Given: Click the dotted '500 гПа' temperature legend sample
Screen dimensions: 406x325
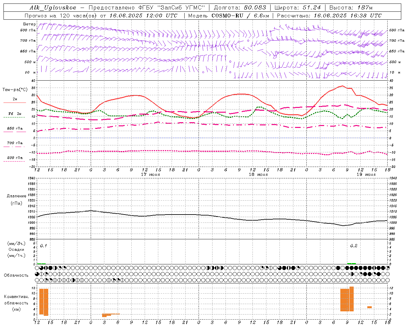Looking at the screenshot, I should tap(15, 161).
